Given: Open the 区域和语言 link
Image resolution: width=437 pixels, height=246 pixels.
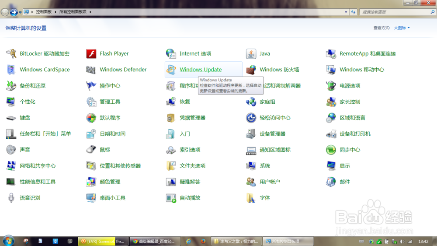Looking at the screenshot, I should point(352,118).
